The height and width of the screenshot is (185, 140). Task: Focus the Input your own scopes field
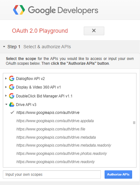(x=52, y=175)
